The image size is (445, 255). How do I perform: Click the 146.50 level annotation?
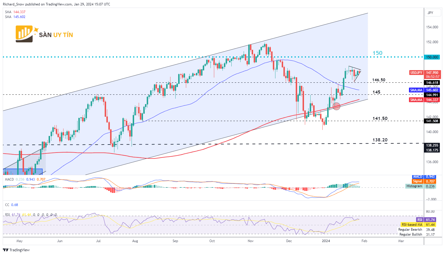[x=379, y=80]
